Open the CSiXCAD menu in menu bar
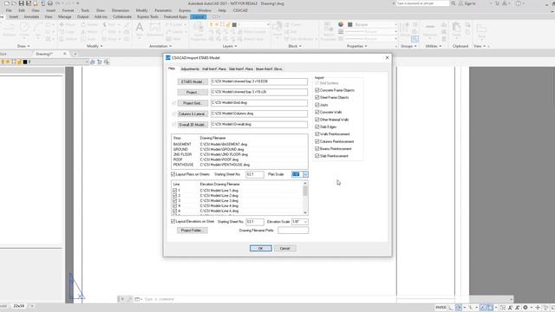Viewport: 555px width, 312px height. click(x=240, y=10)
